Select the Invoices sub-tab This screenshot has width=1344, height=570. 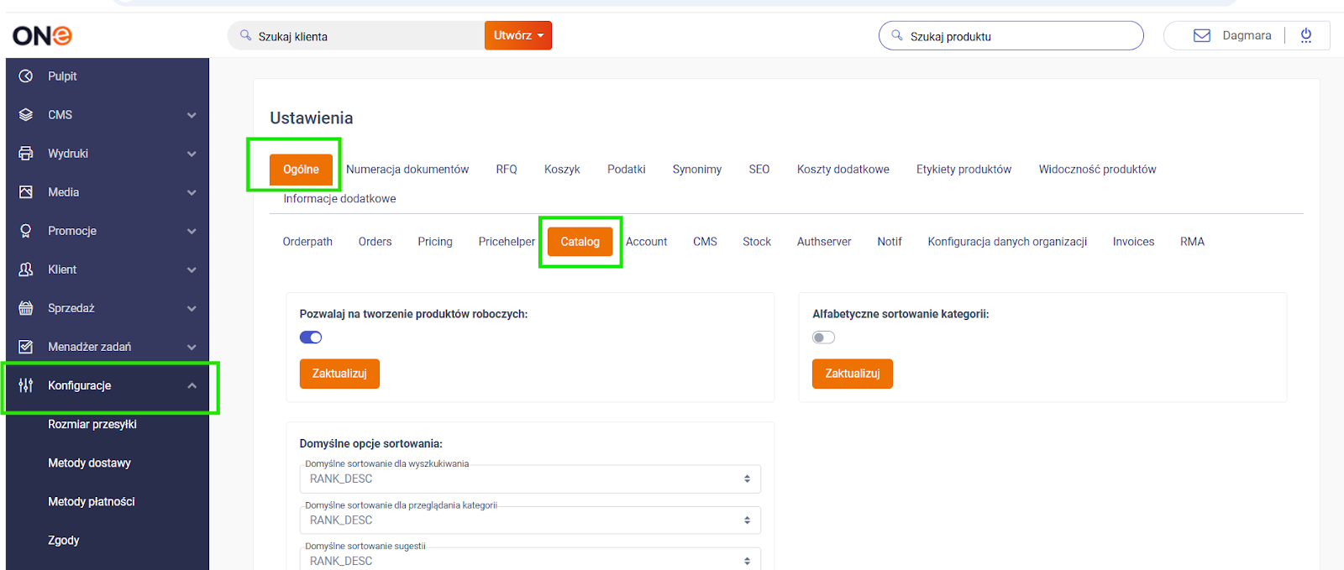[1133, 242]
